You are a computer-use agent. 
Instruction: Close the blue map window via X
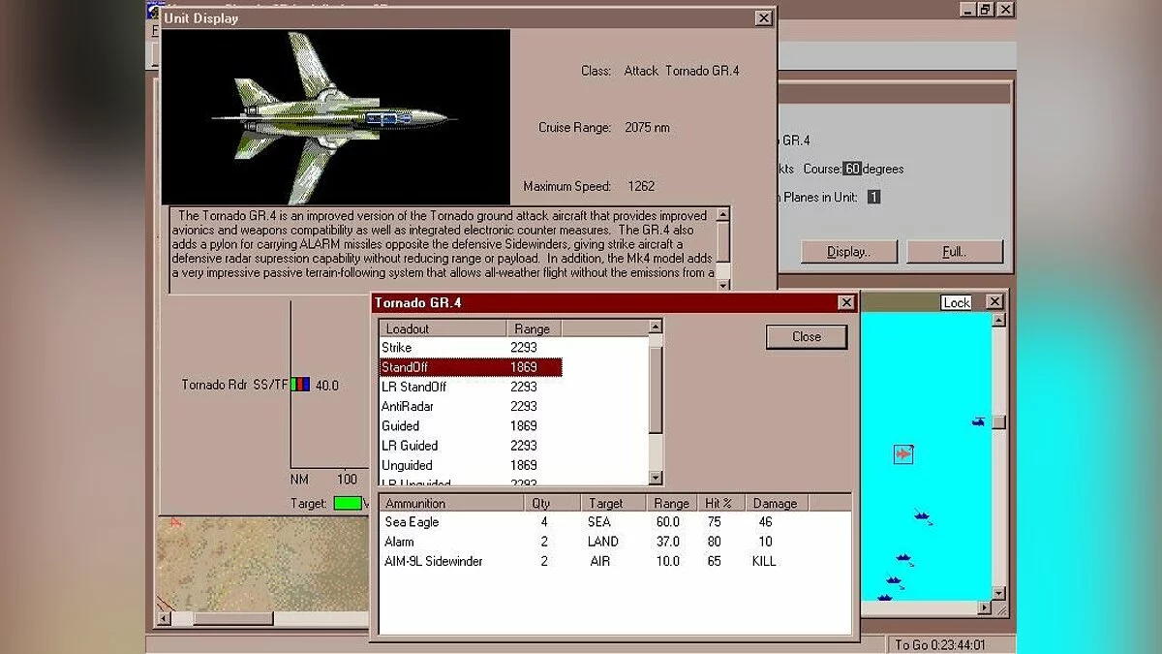pyautogui.click(x=994, y=302)
